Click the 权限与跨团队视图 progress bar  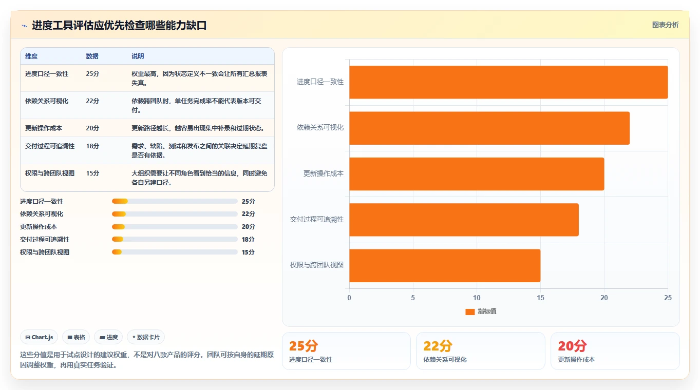(175, 252)
